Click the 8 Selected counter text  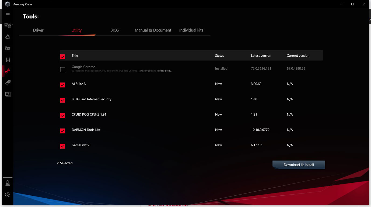(65, 163)
